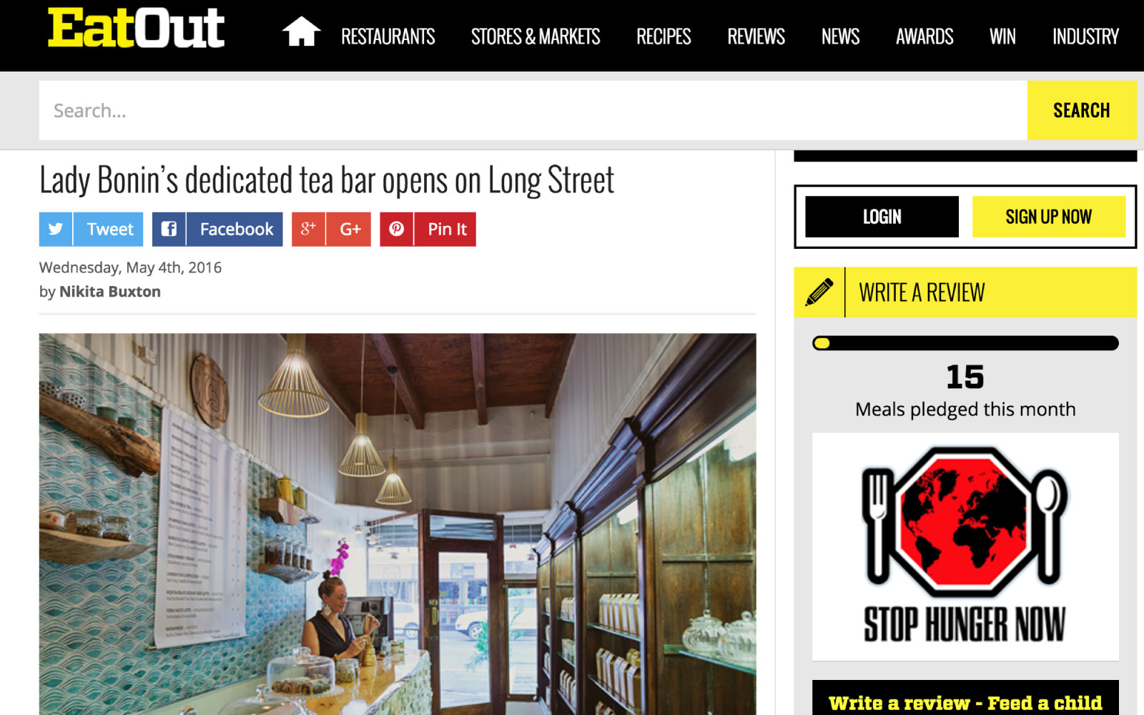Click the Facebook f icon
This screenshot has width=1144, height=715.
[169, 230]
